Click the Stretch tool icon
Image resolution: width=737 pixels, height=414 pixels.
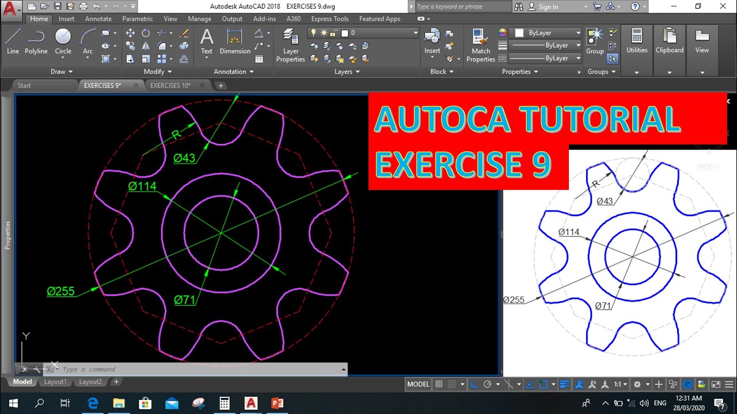coord(130,59)
